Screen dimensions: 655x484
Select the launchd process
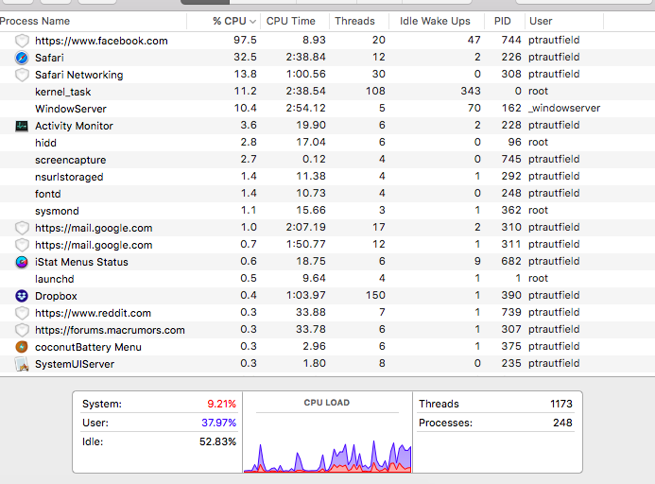pyautogui.click(x=54, y=279)
